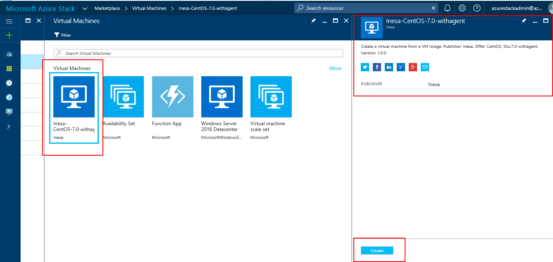Open the clock Recent icon in the sidebar
Screen dimensions: 553x262
click(x=9, y=83)
